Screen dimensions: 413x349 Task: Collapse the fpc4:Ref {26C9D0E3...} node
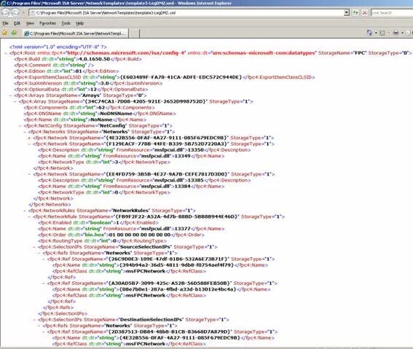44,259
